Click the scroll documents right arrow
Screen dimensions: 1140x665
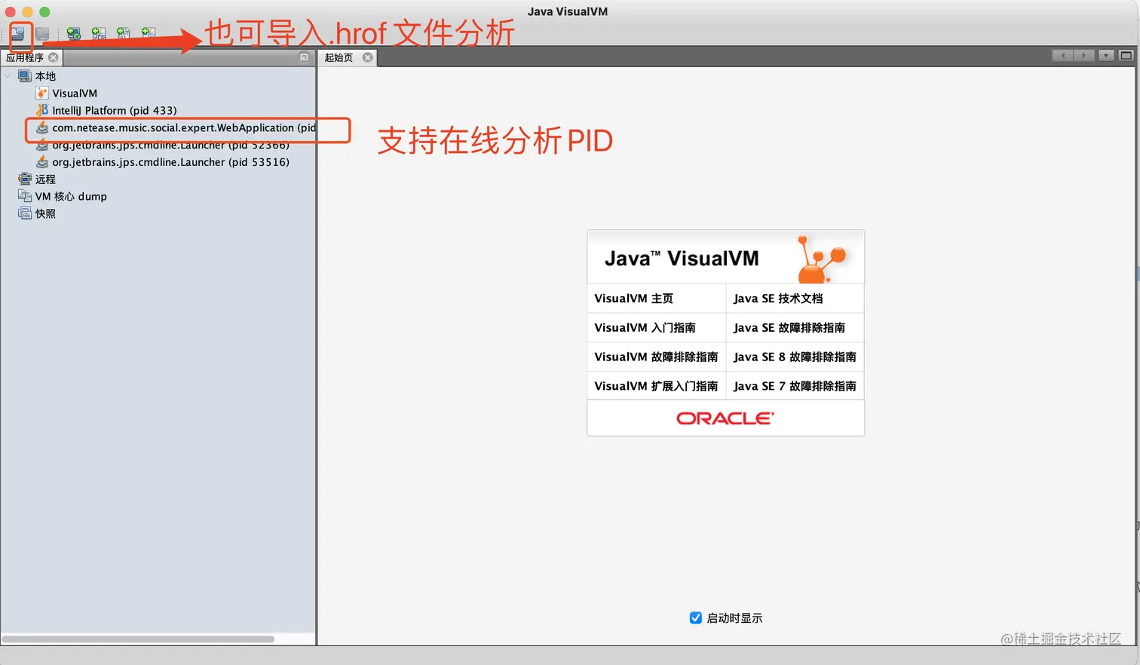tap(1083, 56)
